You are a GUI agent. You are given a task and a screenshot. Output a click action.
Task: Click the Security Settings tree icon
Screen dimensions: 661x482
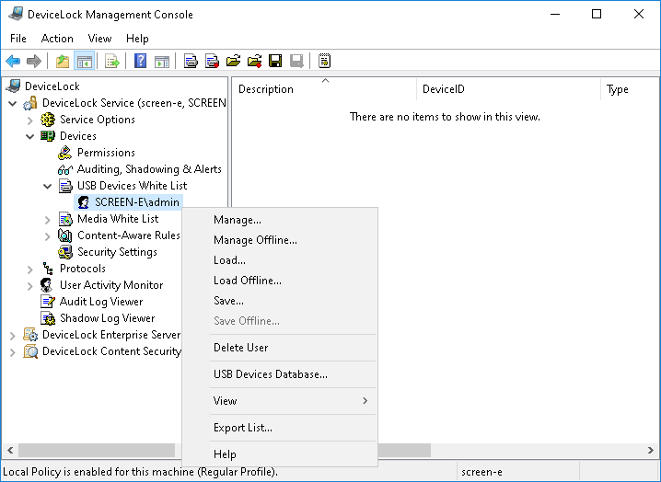point(65,252)
